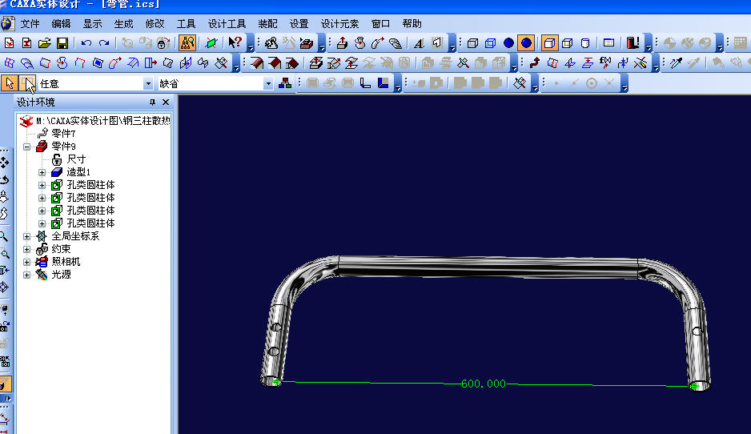Click the blue L-shaped coordinate icon
The width and height of the screenshot is (751, 434).
point(384,83)
